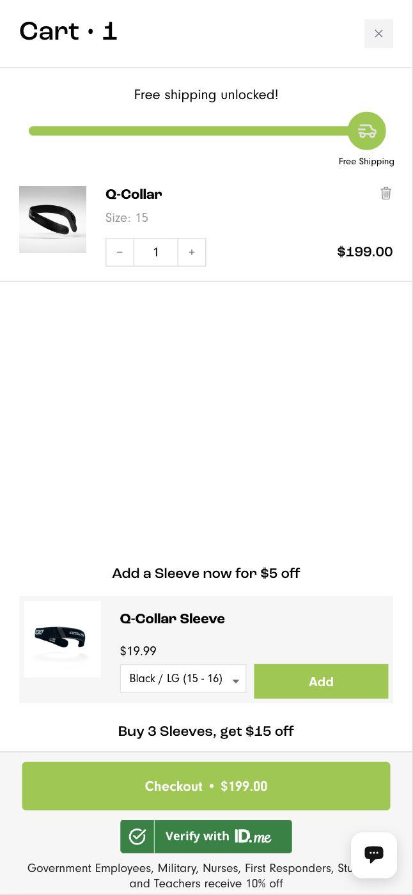
Task: Delete the Q-Collar from the cart
Action: click(386, 192)
